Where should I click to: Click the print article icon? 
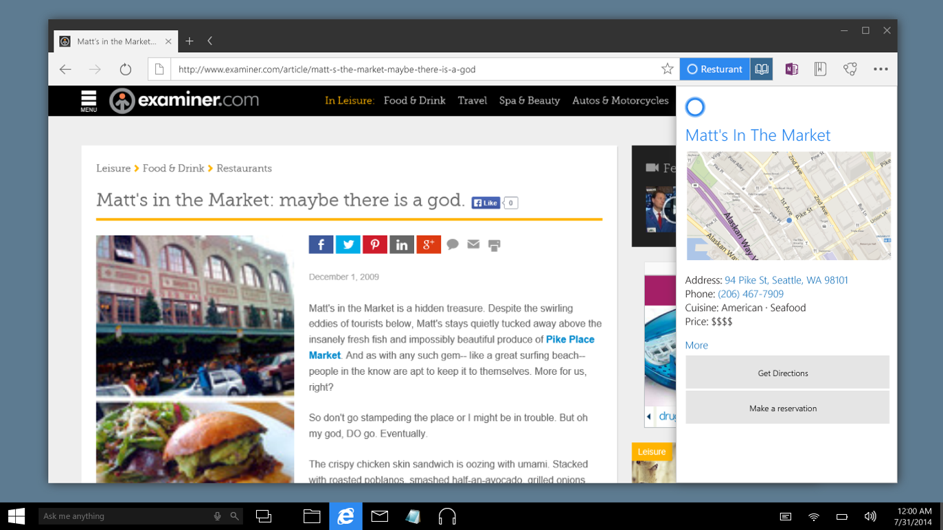coord(494,245)
